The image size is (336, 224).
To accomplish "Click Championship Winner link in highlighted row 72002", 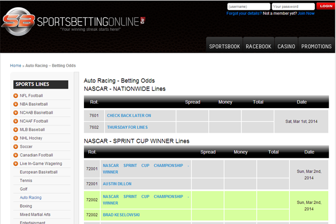I will tap(146, 200).
